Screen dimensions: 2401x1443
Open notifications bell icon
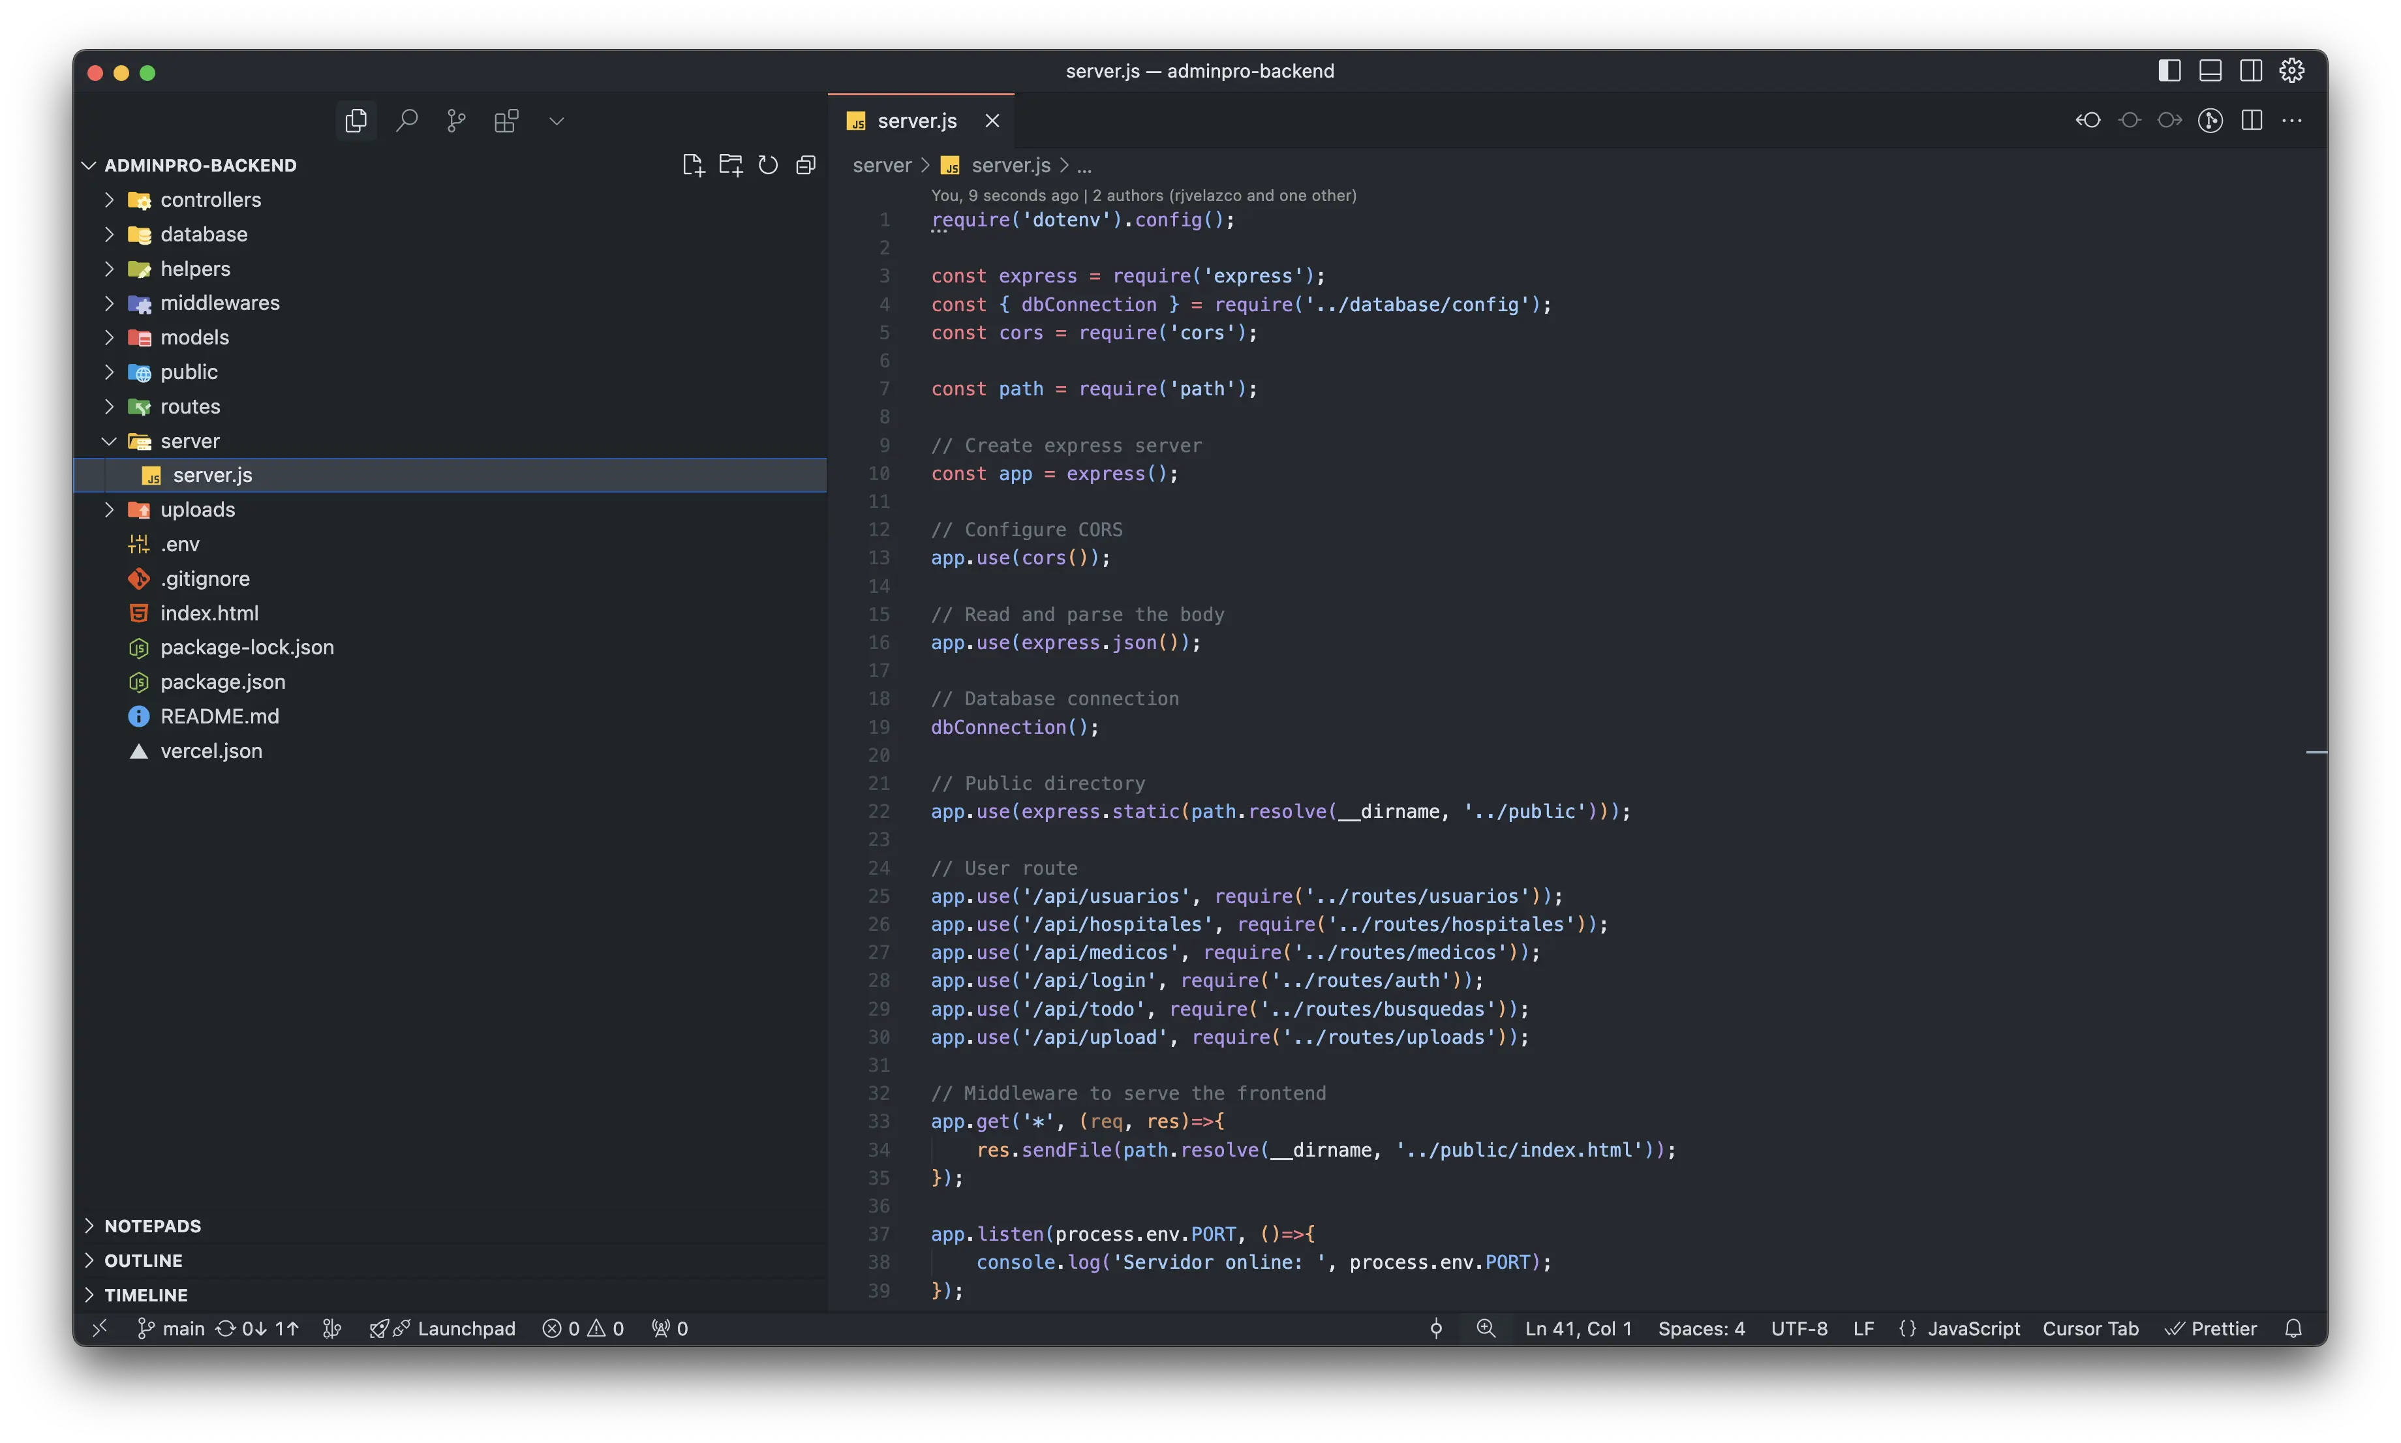[x=2293, y=1328]
